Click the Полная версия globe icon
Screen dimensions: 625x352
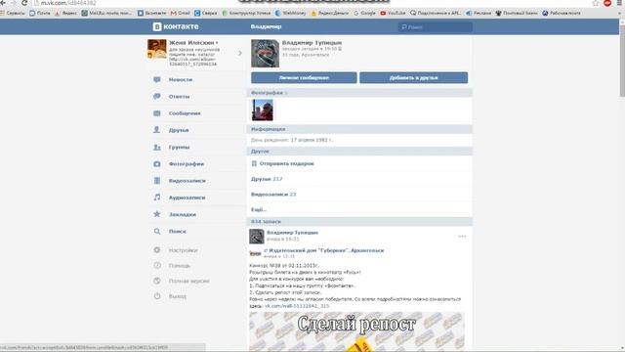coord(157,281)
